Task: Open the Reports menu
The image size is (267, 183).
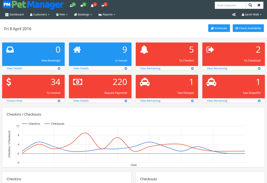Action: (107, 14)
